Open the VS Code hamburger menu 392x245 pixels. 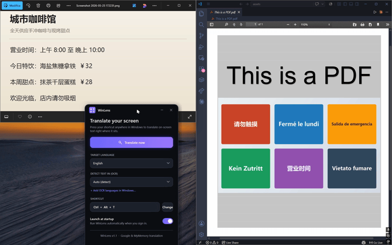(208, 4)
